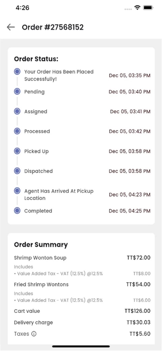
Task: Tap the Shrimp Wonton Soup item
Action: [40, 258]
